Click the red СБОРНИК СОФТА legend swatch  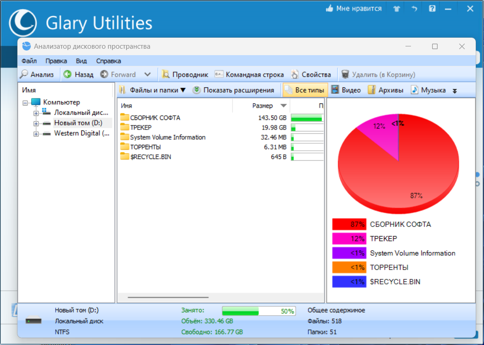pyautogui.click(x=349, y=224)
